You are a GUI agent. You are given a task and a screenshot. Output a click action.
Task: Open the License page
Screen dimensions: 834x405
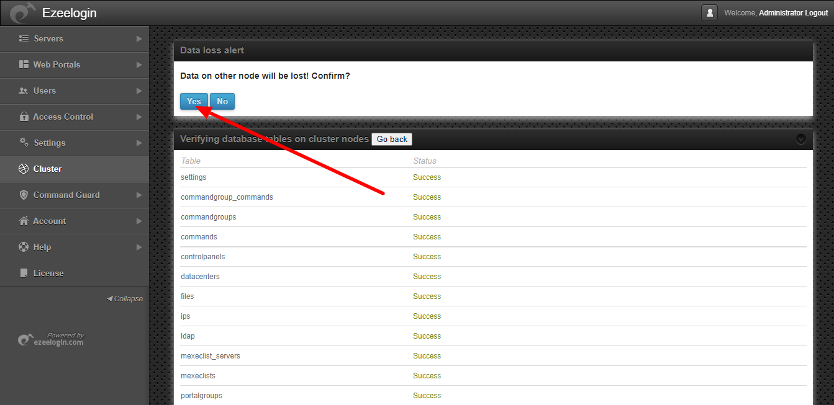[75, 273]
